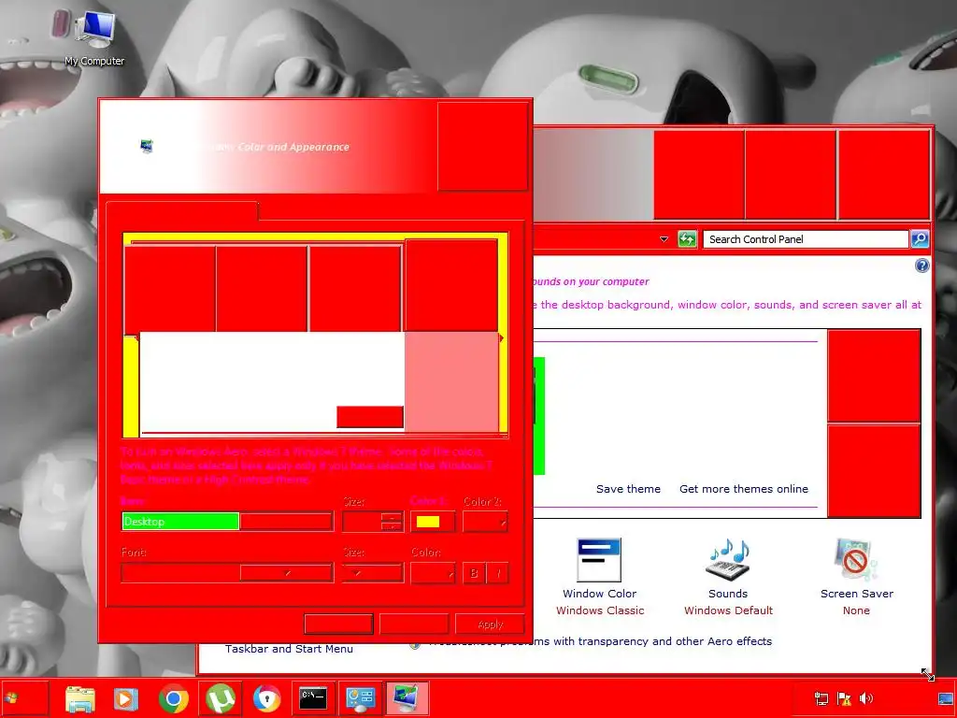
Task: Click the network icon in the system tray
Action: pyautogui.click(x=821, y=698)
